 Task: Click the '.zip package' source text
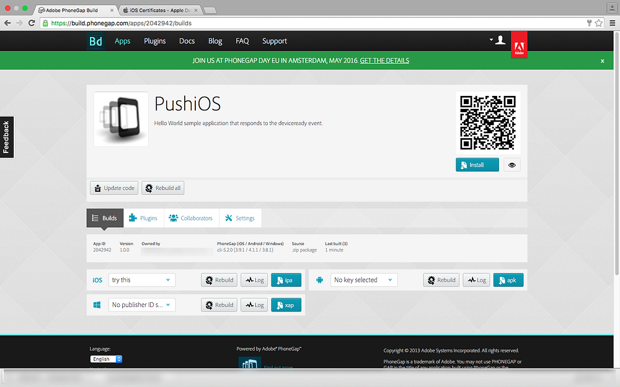point(304,250)
